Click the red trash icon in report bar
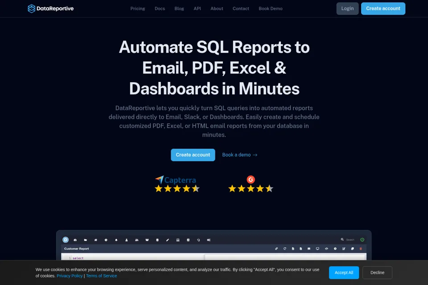Image resolution: width=428 pixels, height=285 pixels. (x=361, y=249)
